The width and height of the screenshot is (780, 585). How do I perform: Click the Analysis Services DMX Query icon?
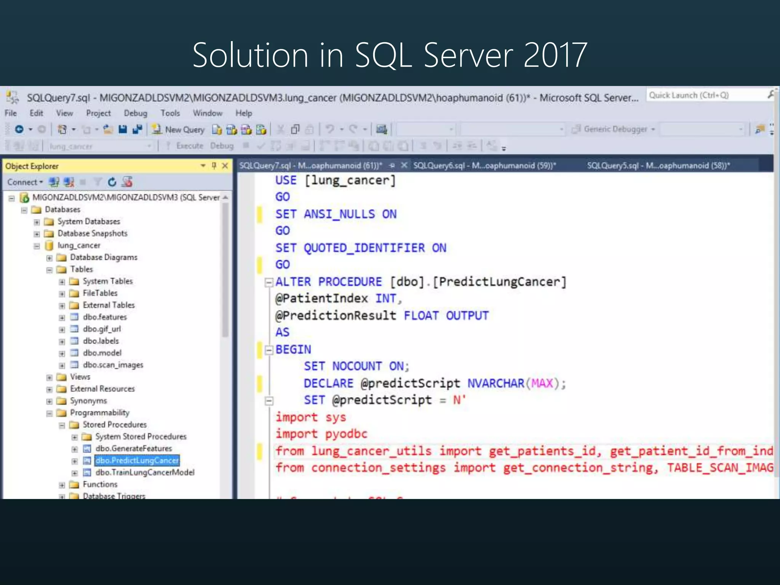(x=246, y=130)
